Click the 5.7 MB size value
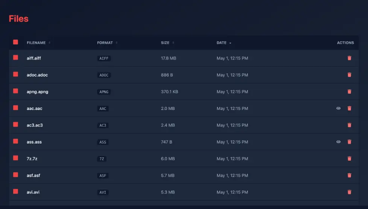 [x=167, y=175]
